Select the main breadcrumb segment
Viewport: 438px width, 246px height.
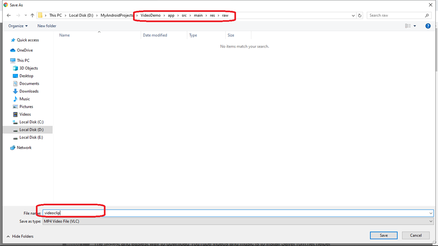coord(198,15)
